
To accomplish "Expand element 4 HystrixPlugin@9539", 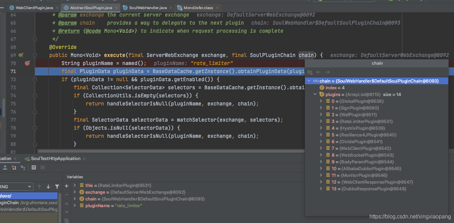I will (x=321, y=128).
